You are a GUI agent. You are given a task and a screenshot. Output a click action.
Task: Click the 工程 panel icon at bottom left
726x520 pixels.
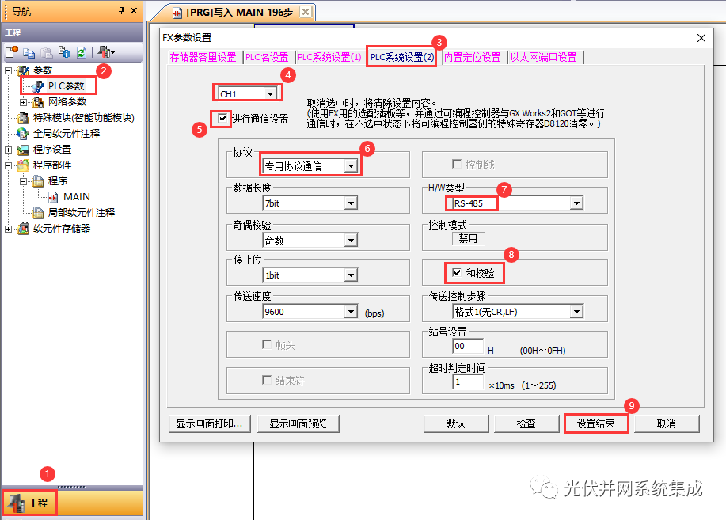click(29, 502)
